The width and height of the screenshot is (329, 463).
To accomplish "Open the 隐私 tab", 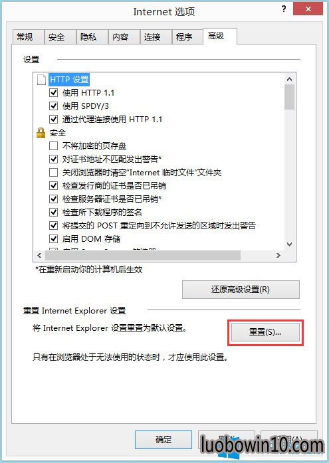I will coord(92,37).
